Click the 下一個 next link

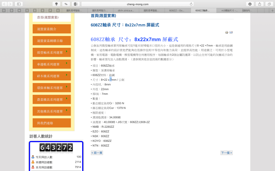(x=226, y=153)
